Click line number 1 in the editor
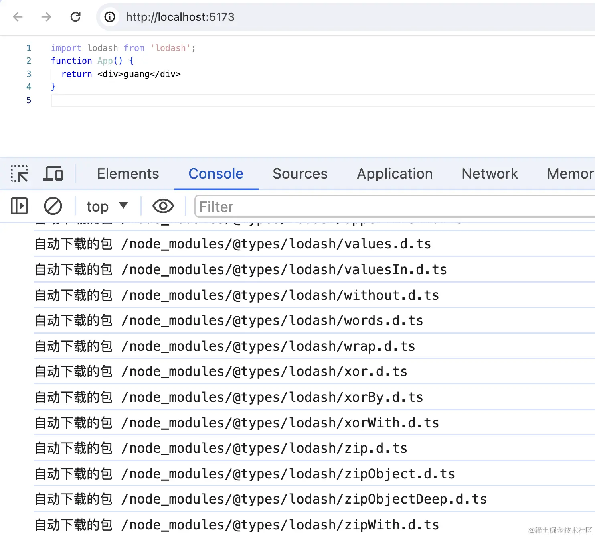Image resolution: width=595 pixels, height=537 pixels. (x=29, y=48)
